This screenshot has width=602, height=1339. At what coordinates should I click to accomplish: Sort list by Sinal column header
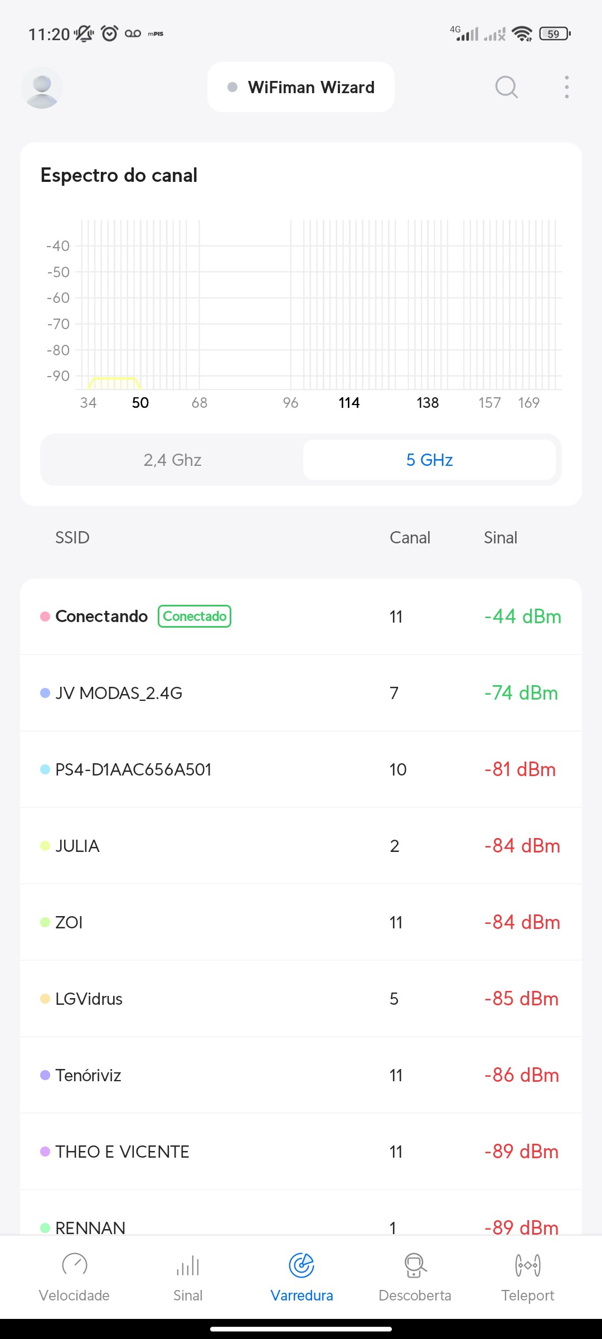click(500, 537)
